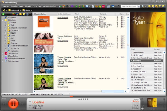Click the album art view toolbar icon
The width and height of the screenshot is (167, 111).
tap(109, 6)
